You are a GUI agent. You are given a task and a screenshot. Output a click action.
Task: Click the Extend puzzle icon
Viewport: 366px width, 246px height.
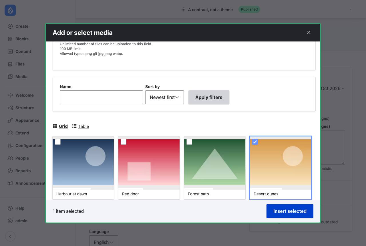click(x=10, y=133)
